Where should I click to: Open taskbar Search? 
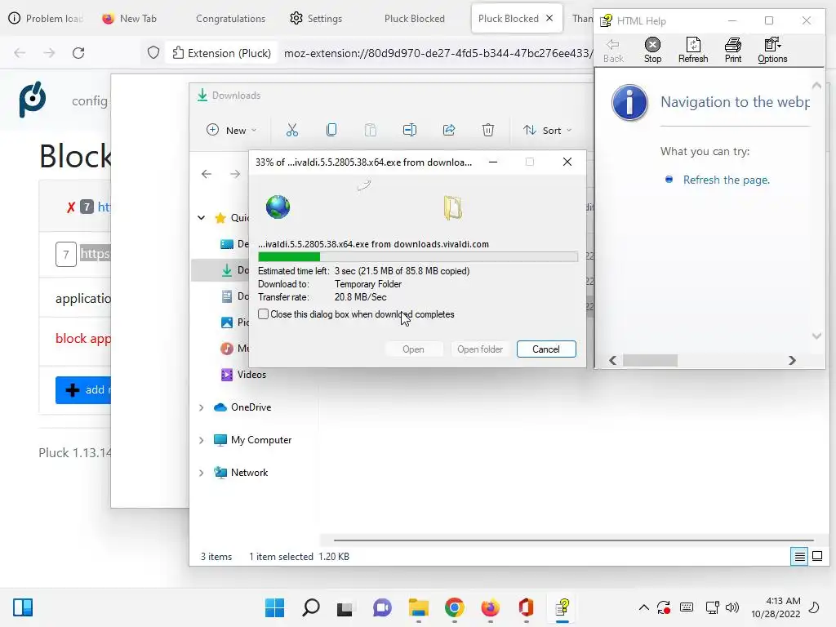[311, 607]
